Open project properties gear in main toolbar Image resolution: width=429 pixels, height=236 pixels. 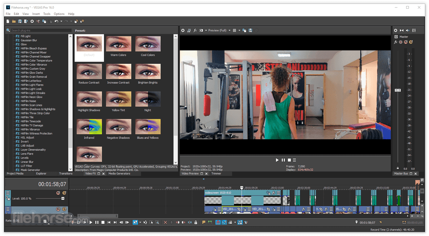32,21
